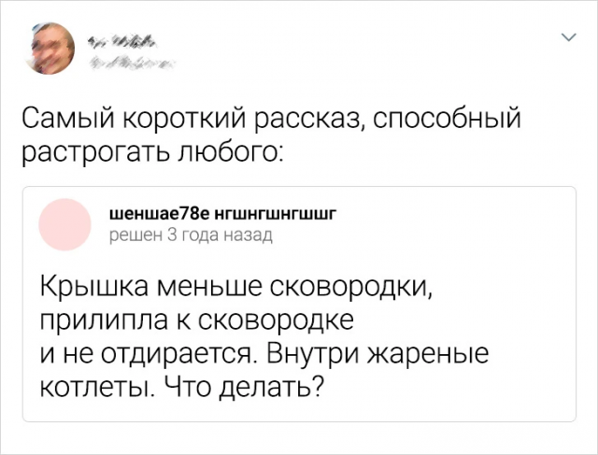598x455 pixels.
Task: Click the blurred author display name
Action: (x=125, y=40)
